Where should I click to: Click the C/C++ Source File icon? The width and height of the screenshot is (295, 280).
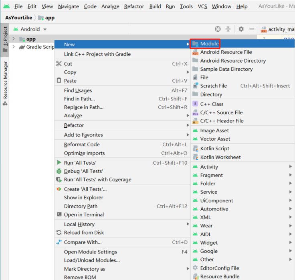pyautogui.click(x=195, y=112)
